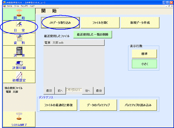Open the ファイル menu
The height and width of the screenshot is (128, 174).
pyautogui.click(x=9, y=6)
